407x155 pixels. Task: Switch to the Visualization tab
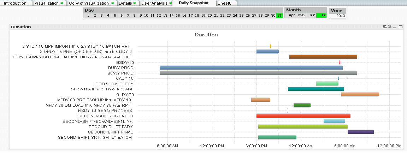(48, 3)
